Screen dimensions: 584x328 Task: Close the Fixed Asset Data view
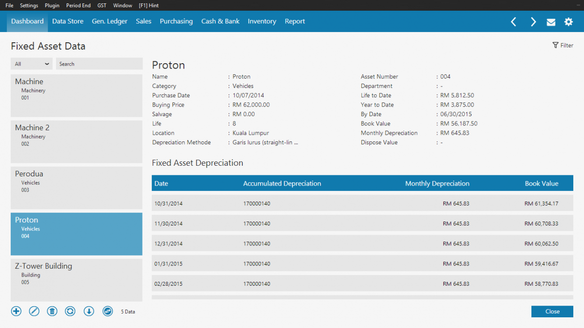pos(552,311)
